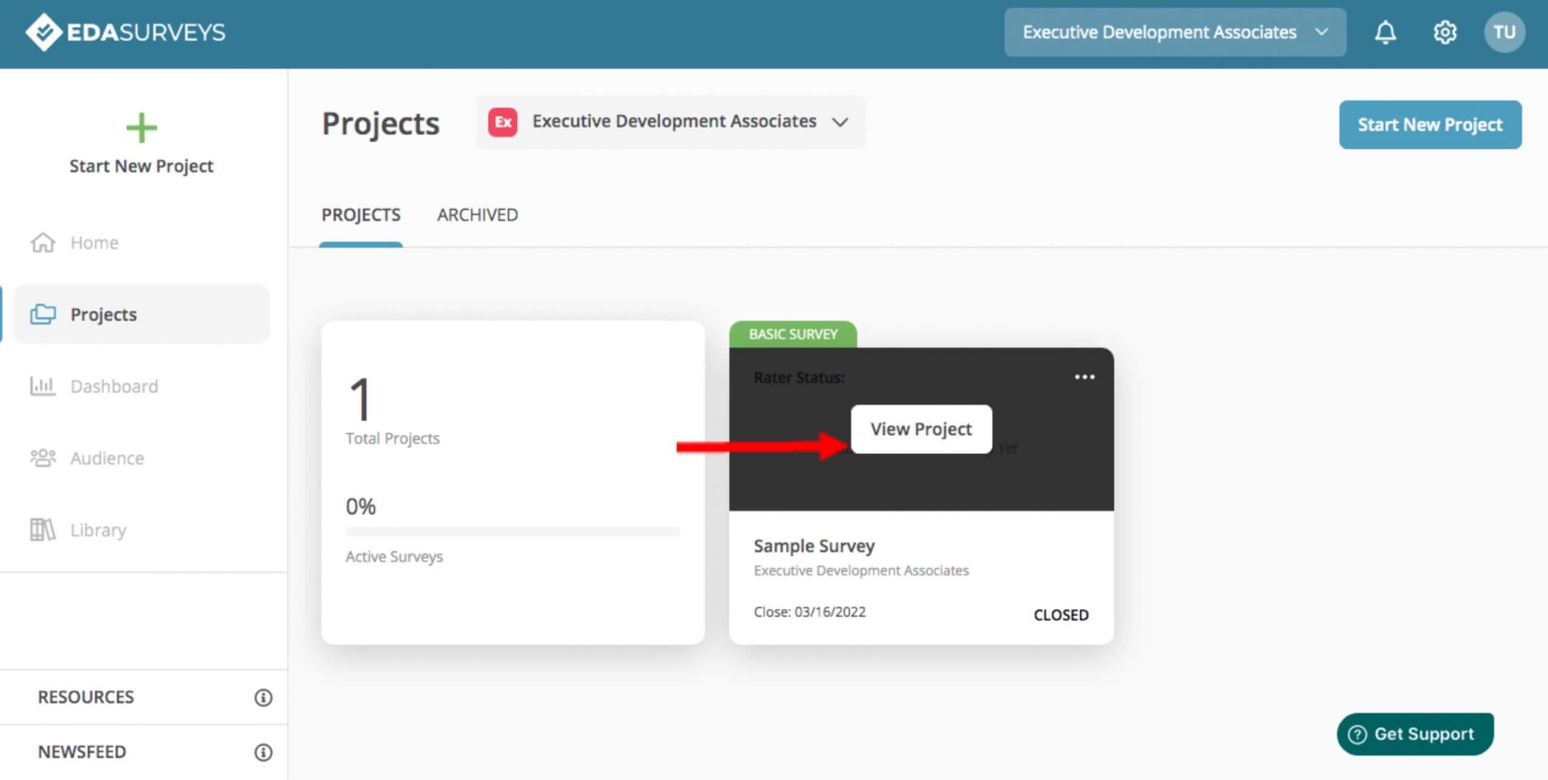Click the Active Surveys label
The width and height of the screenshot is (1548, 780).
click(394, 556)
